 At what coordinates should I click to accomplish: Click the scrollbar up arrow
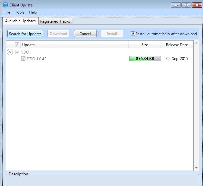coord(196,43)
